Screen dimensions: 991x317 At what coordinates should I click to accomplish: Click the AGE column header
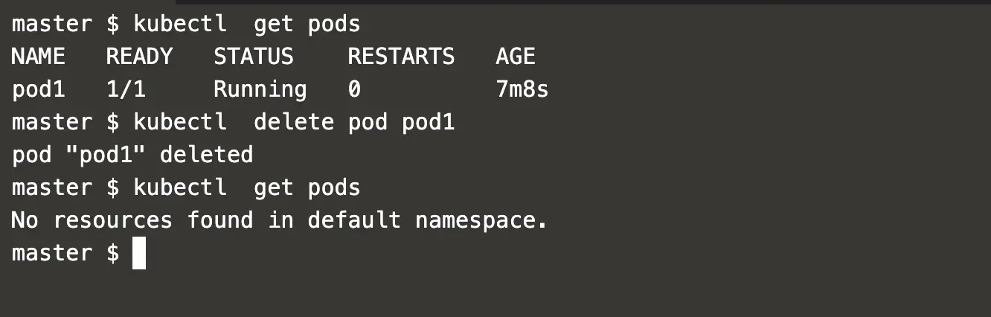tap(516, 57)
